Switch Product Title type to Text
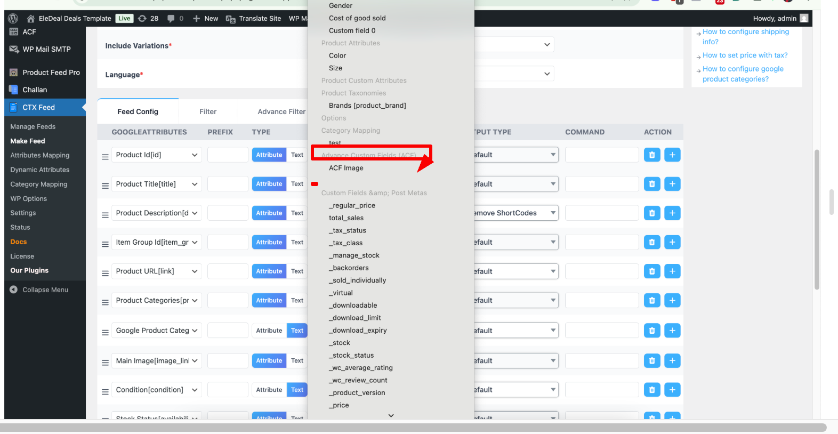Image resolution: width=838 pixels, height=434 pixels. coord(297,184)
